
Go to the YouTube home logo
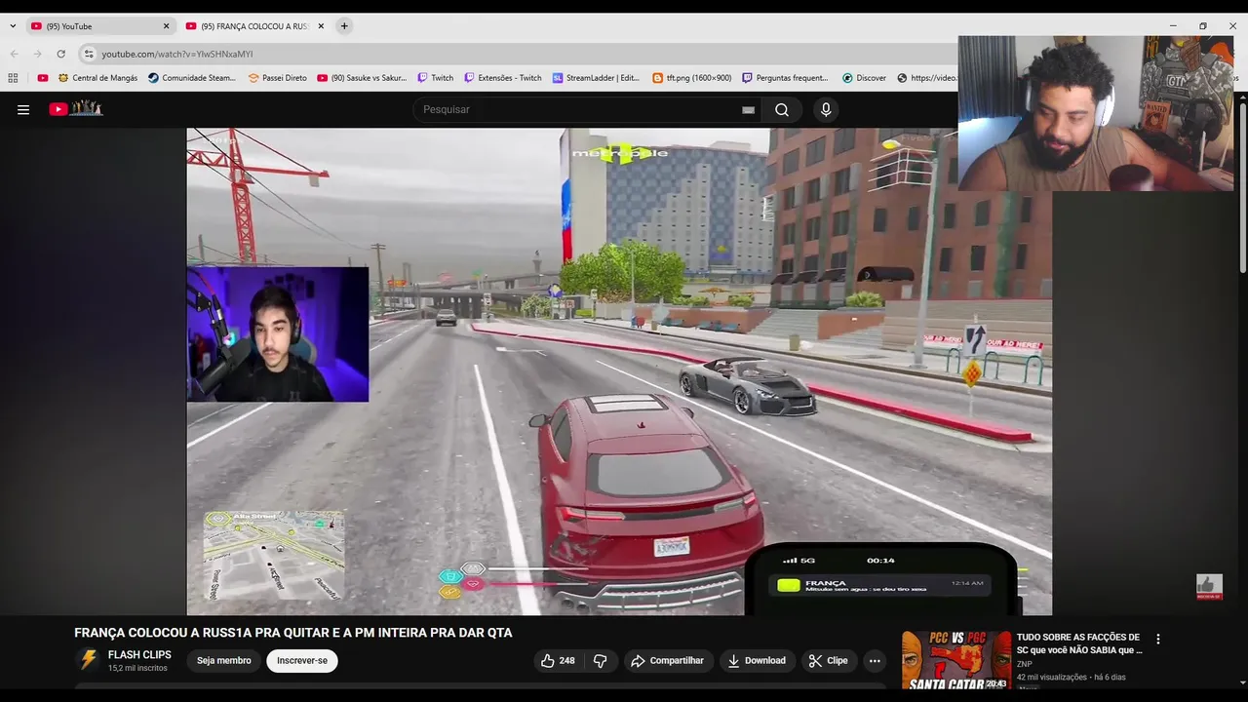click(x=76, y=109)
